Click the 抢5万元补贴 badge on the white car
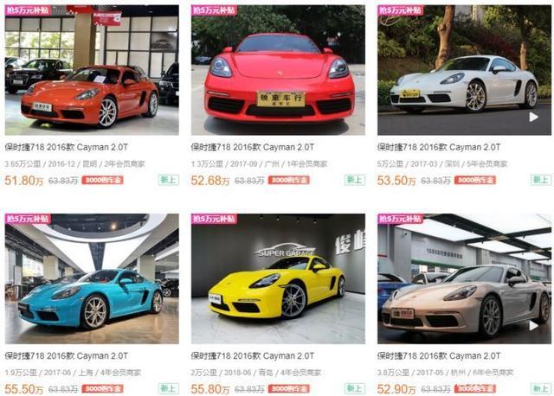Viewport: 554px width, 396px height. pyautogui.click(x=400, y=10)
